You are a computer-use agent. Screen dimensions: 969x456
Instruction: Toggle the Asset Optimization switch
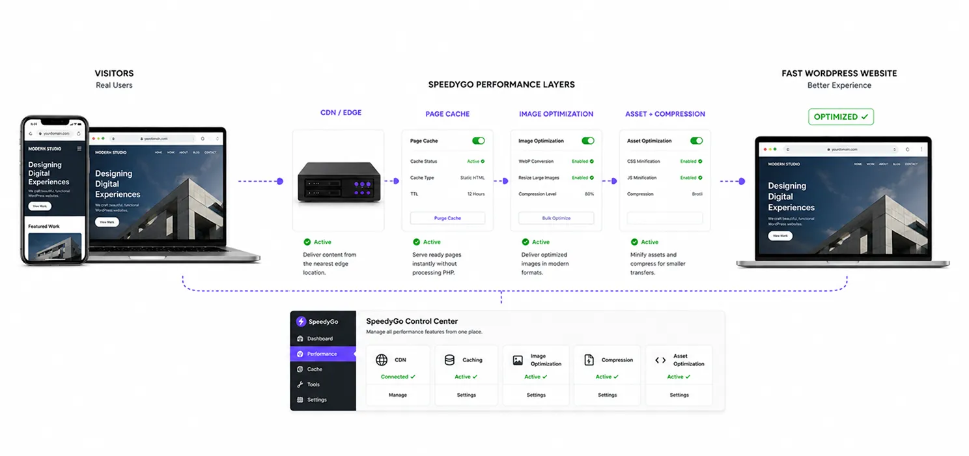tap(697, 141)
